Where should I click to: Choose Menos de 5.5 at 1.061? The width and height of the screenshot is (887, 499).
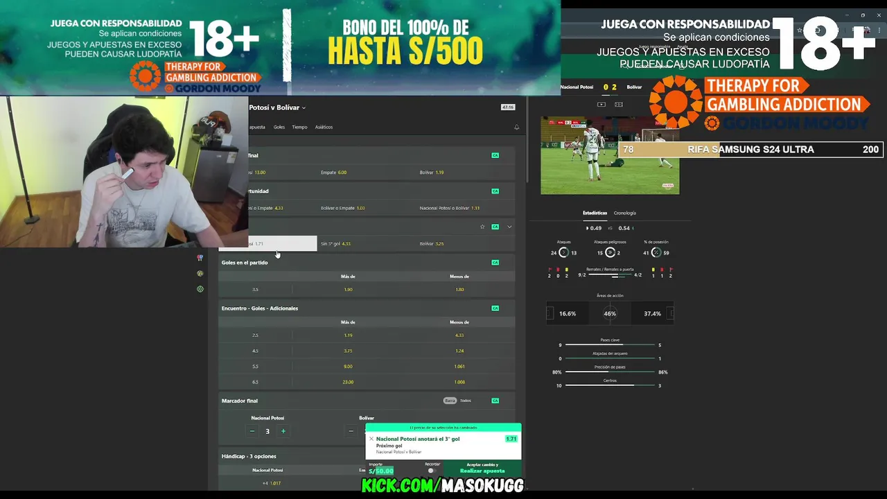(x=459, y=367)
